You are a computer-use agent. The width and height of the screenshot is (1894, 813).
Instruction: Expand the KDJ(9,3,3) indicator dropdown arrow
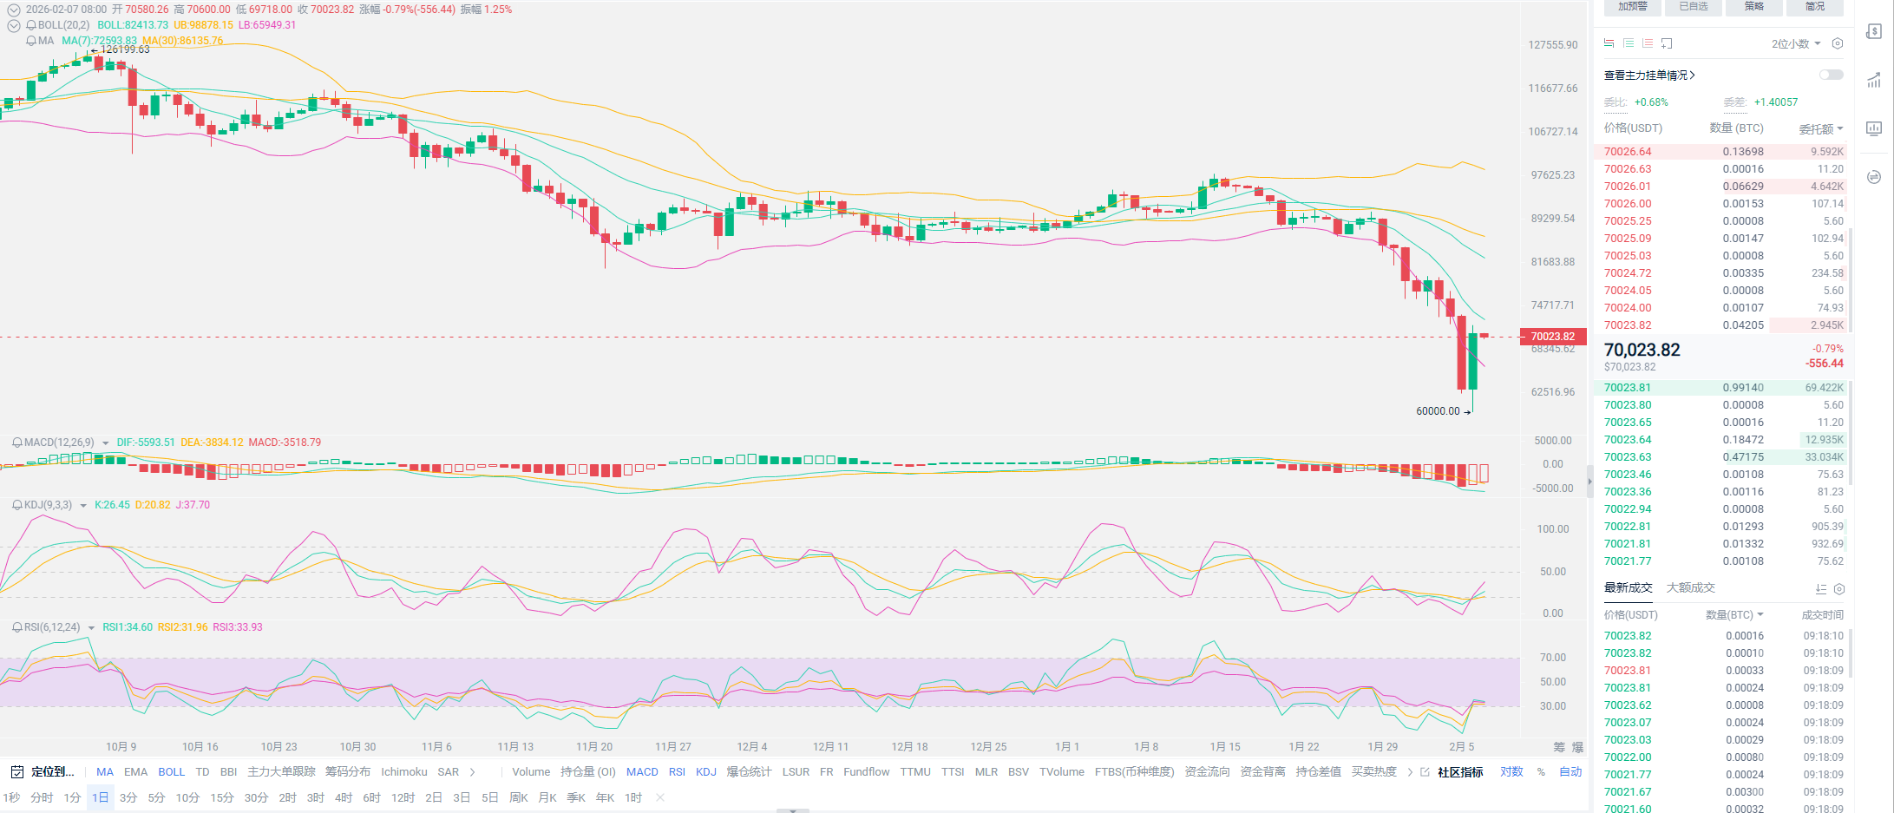coord(83,505)
